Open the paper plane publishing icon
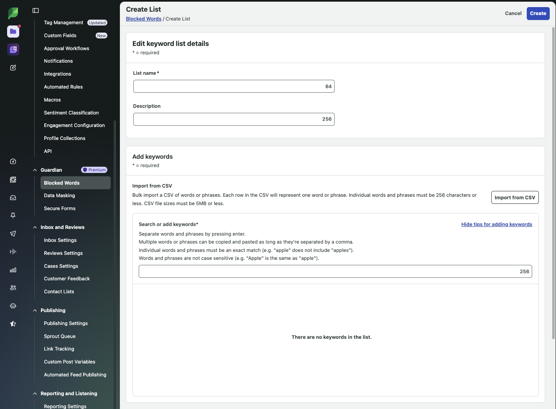The height and width of the screenshot is (409, 556). click(13, 234)
